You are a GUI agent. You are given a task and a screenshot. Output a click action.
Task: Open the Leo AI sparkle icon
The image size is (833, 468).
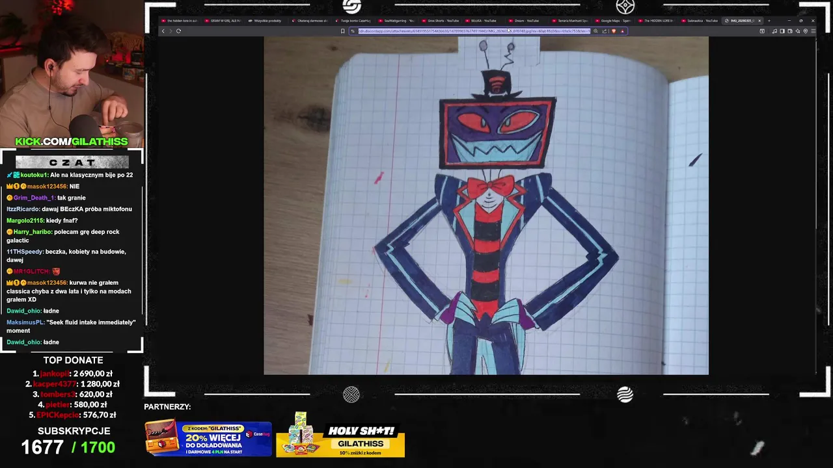tap(798, 31)
